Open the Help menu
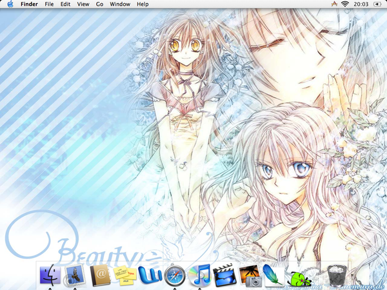The width and height of the screenshot is (387, 290). (x=143, y=5)
